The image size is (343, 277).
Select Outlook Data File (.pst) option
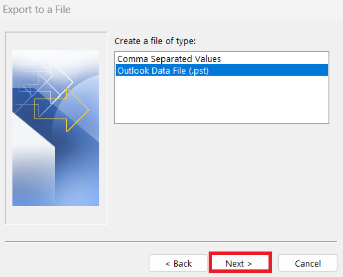[x=222, y=70]
